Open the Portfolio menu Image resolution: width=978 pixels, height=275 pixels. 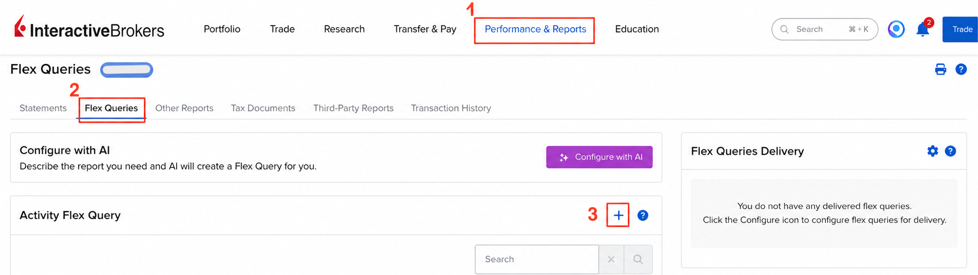pyautogui.click(x=222, y=29)
